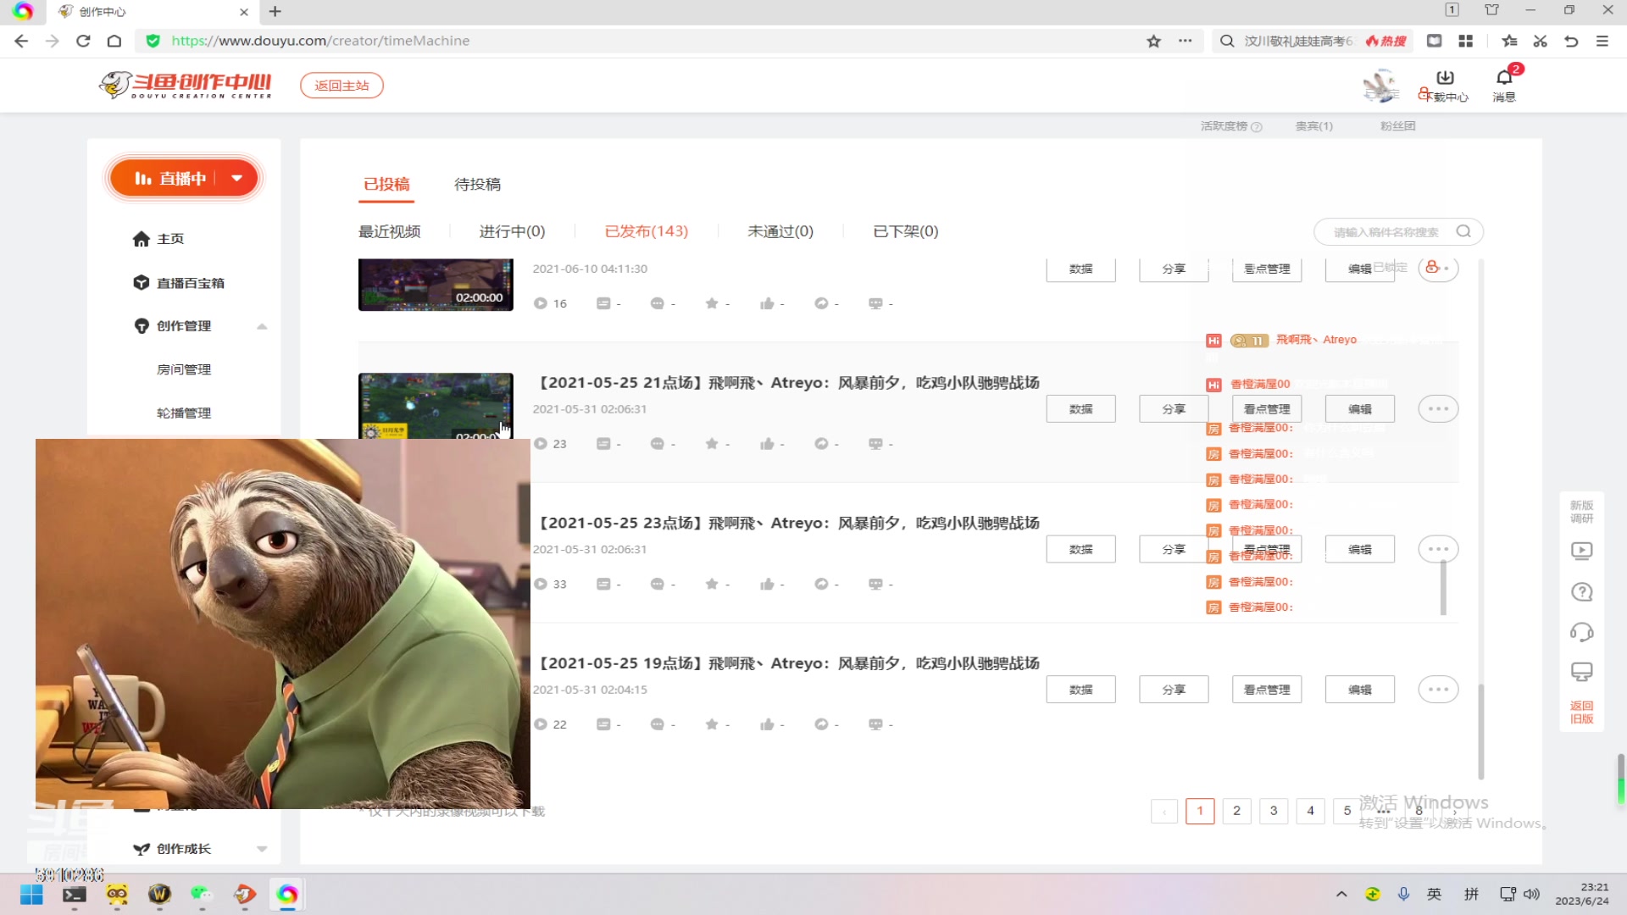Open browser address bar more menu

(x=1185, y=41)
